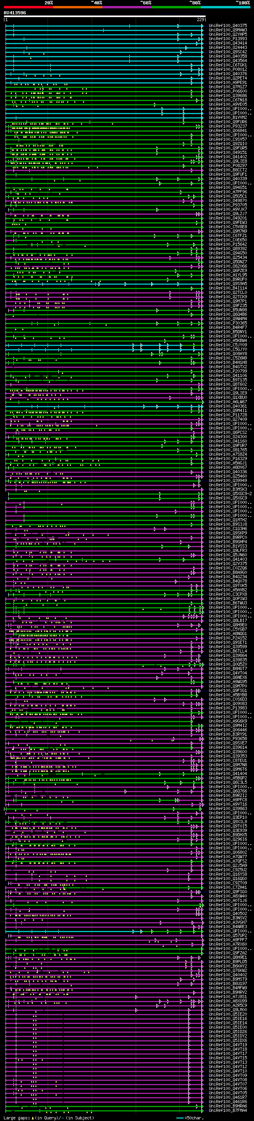Click the UniRef100_Q9FUR6 label
The image size is (254, 1121).
tap(228, 122)
